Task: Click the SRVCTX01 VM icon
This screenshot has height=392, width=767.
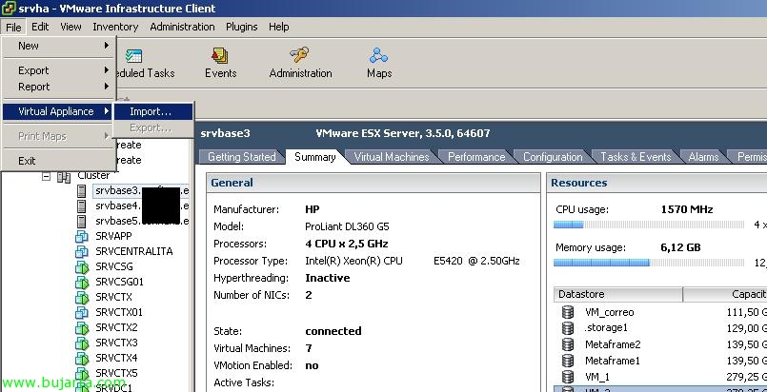Action: pyautogui.click(x=82, y=312)
